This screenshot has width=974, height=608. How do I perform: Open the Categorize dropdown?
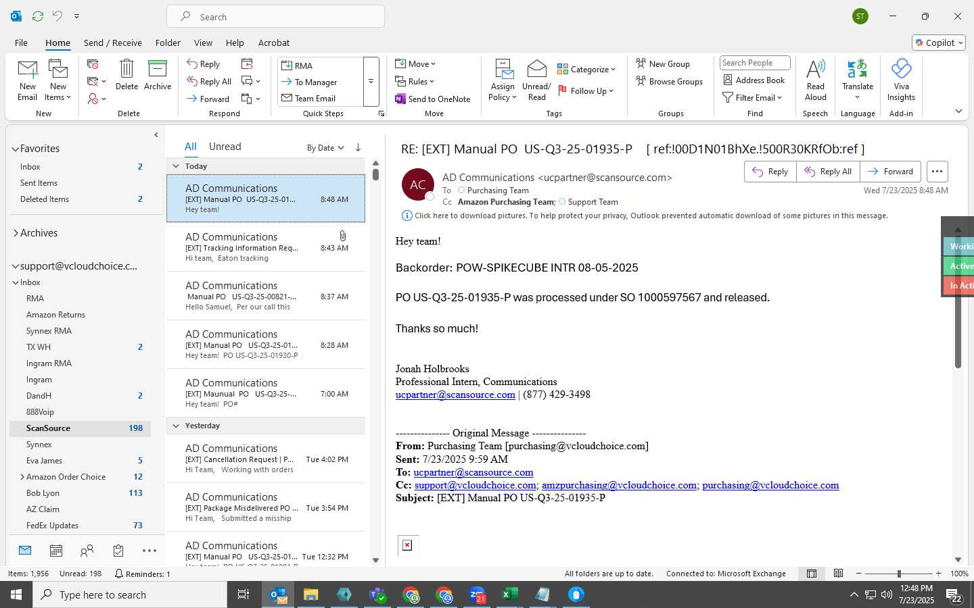[586, 69]
